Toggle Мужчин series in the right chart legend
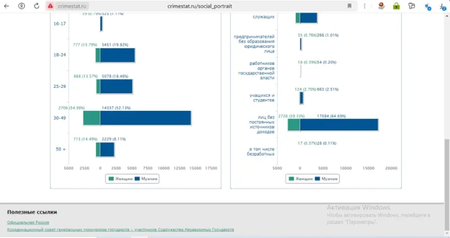 (326, 178)
